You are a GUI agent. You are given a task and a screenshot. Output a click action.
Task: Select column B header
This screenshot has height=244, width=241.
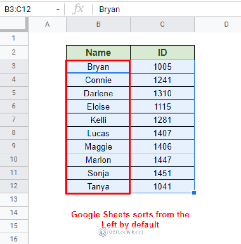click(x=98, y=24)
